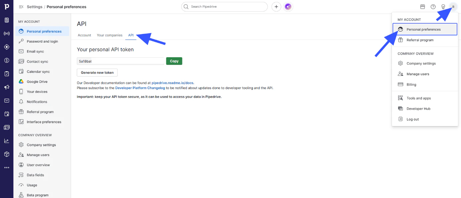Open User overview in sidebar
This screenshot has height=198, width=461.
tap(42, 165)
